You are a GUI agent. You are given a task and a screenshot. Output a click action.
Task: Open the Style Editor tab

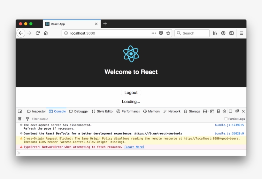click(103, 111)
